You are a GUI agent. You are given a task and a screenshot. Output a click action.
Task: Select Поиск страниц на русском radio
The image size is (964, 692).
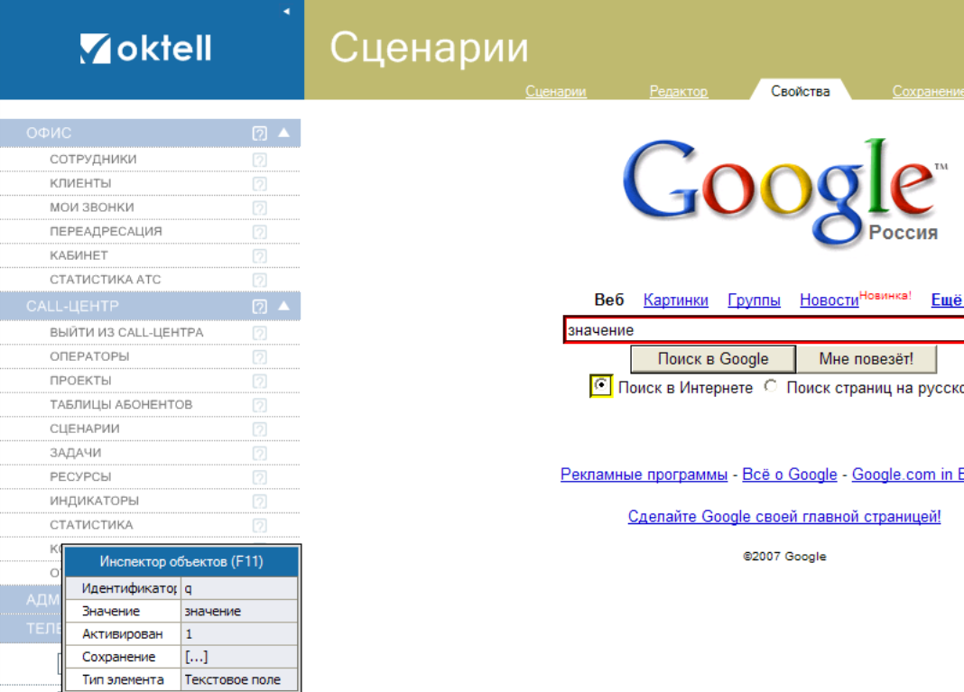770,386
